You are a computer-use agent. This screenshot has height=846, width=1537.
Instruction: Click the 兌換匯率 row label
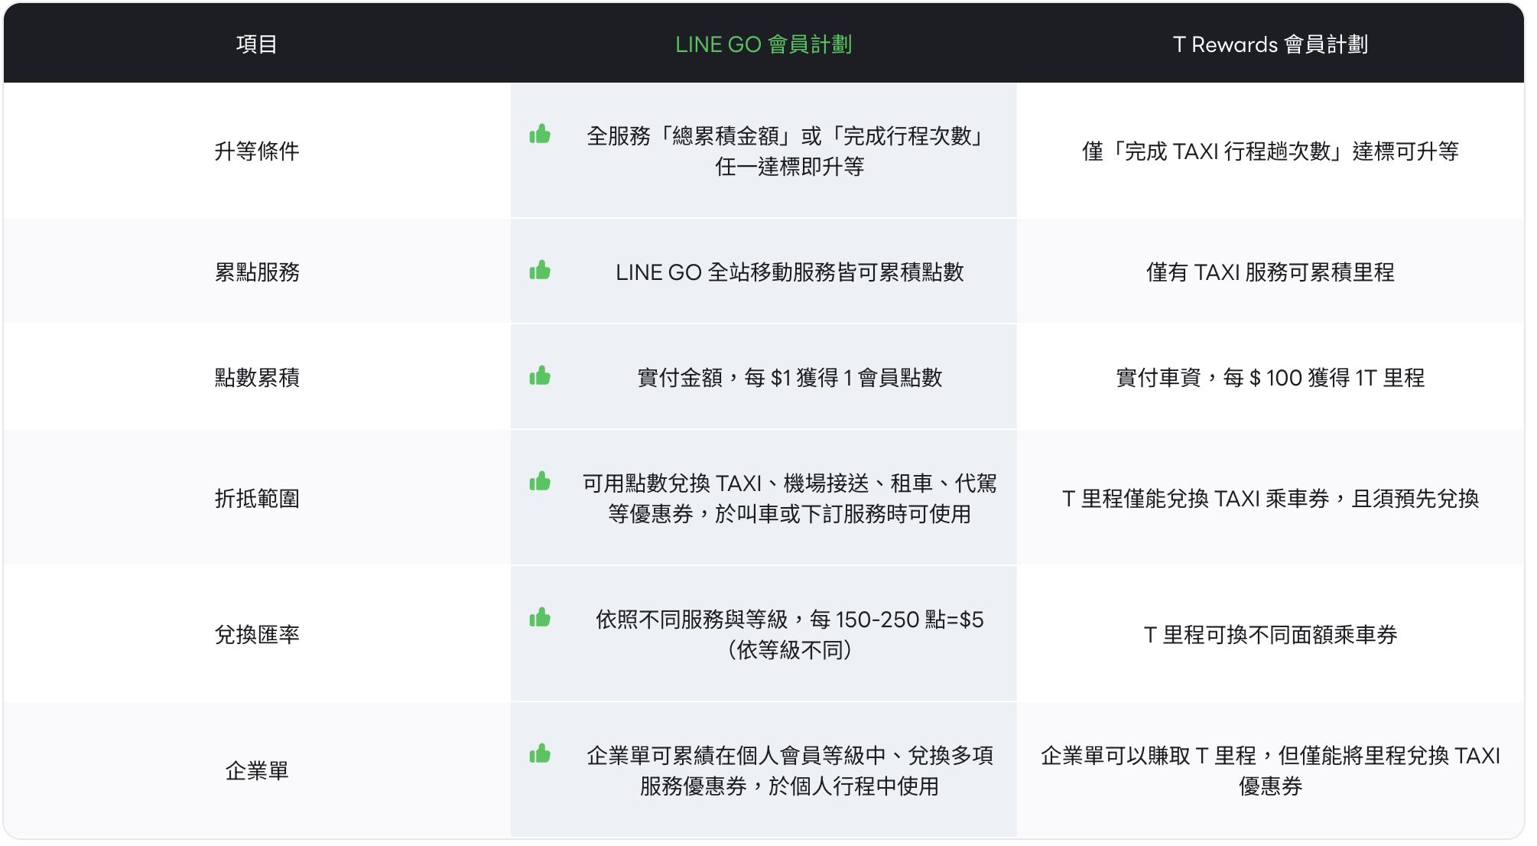click(257, 635)
